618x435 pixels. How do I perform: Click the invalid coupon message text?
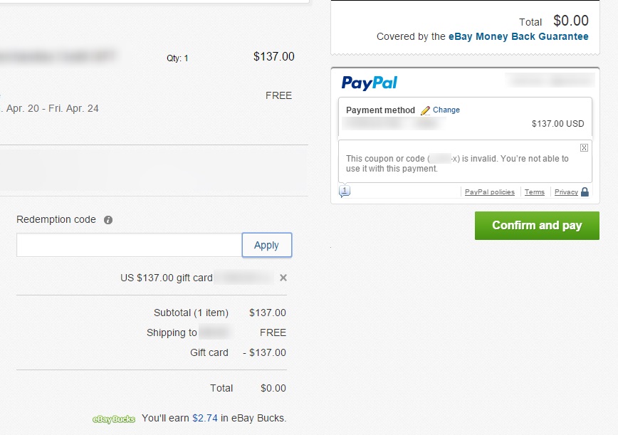click(x=457, y=164)
